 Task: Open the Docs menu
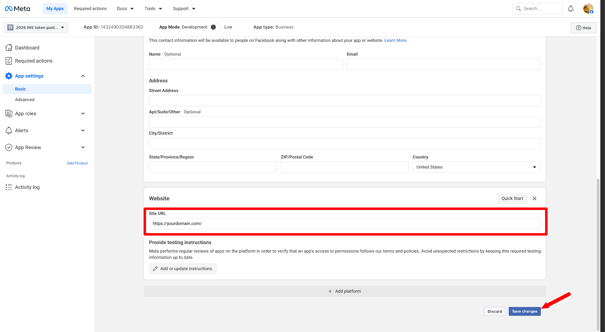click(125, 9)
